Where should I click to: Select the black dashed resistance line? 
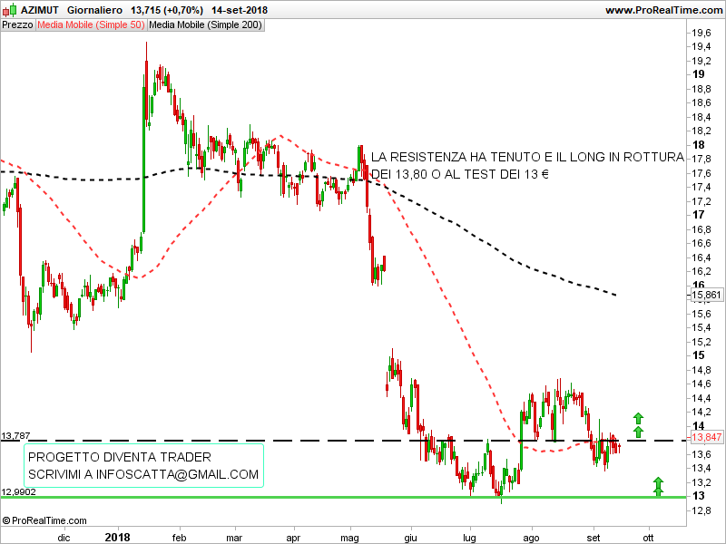pos(343,441)
